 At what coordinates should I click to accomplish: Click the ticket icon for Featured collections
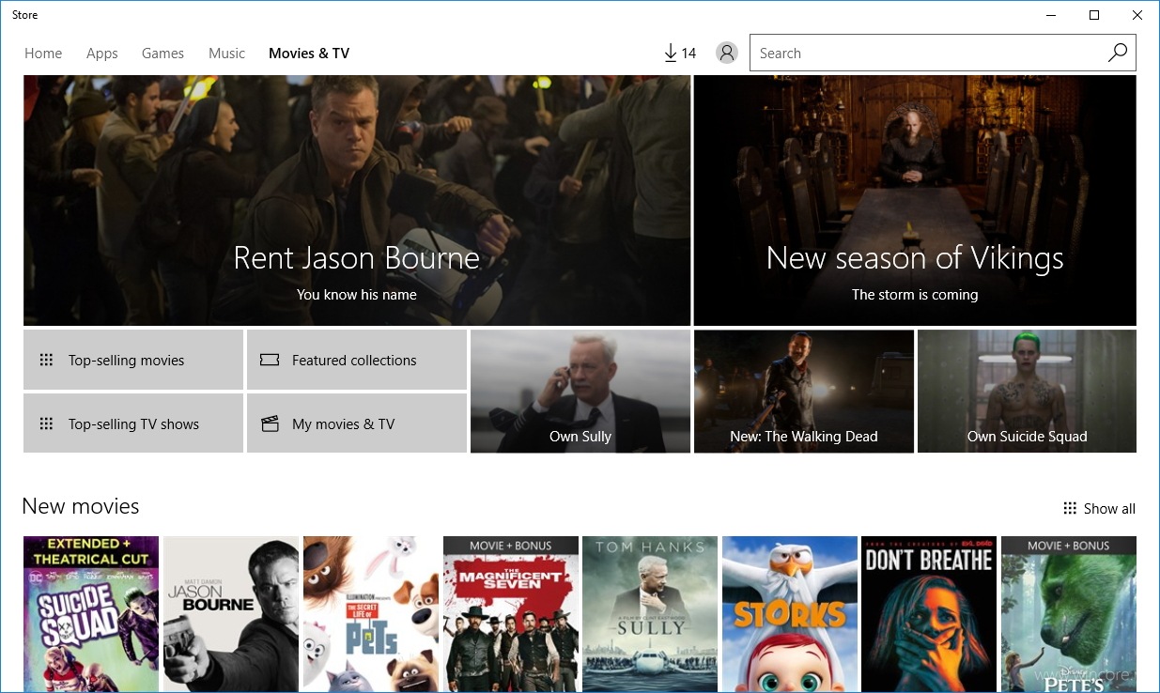[x=270, y=360]
